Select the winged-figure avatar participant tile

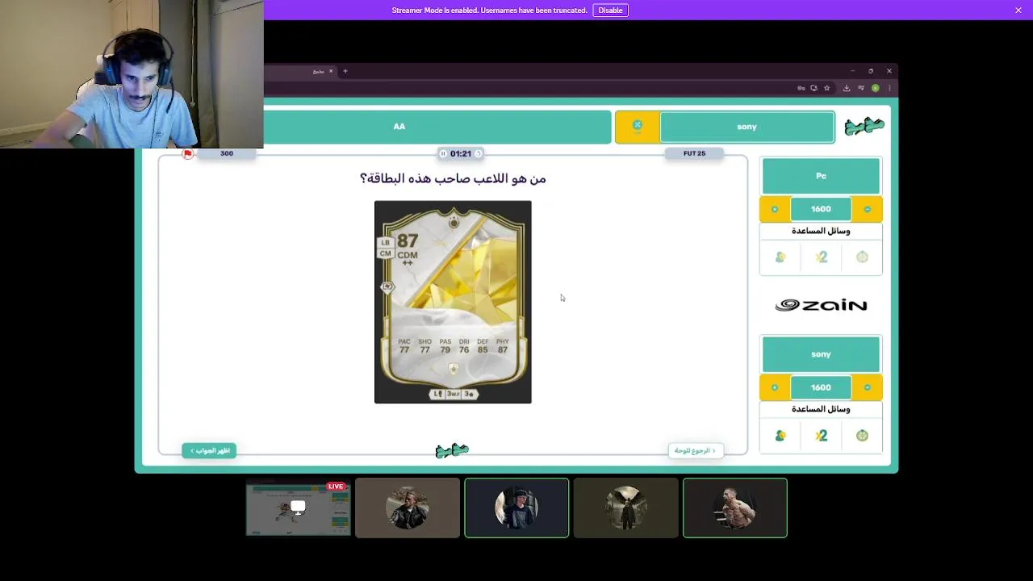pos(625,508)
